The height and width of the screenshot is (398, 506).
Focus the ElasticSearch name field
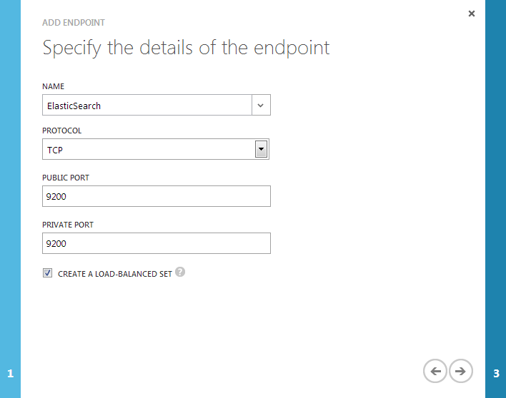(x=147, y=105)
